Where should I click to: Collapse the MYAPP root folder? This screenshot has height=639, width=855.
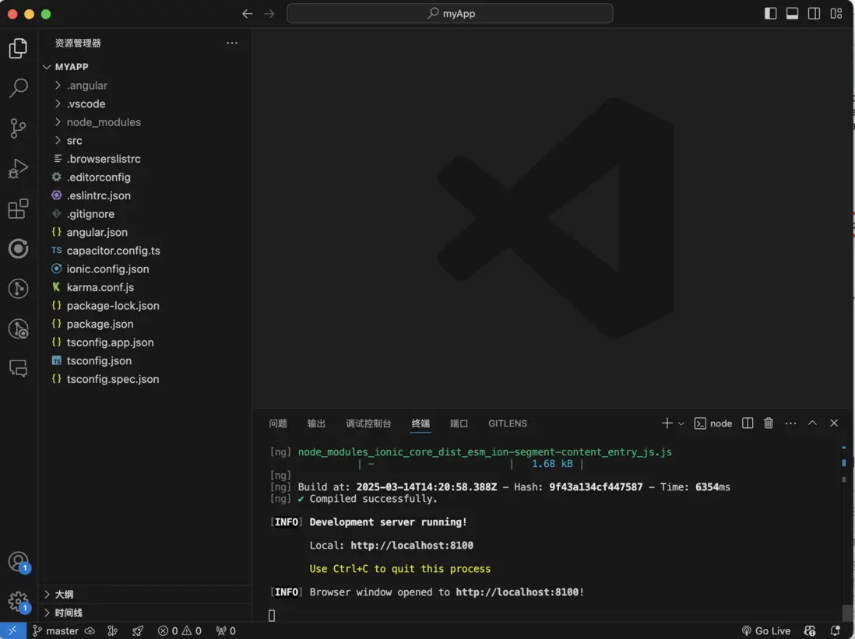(x=146, y=67)
